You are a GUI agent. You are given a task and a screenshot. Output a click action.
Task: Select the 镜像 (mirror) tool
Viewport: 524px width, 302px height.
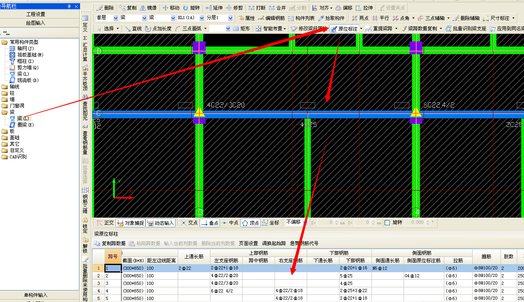148,8
